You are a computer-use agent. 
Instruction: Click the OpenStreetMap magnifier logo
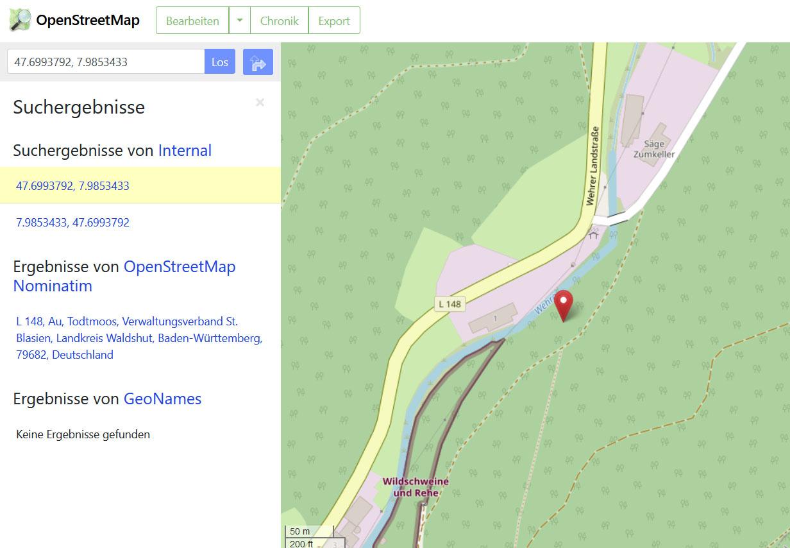coord(20,21)
